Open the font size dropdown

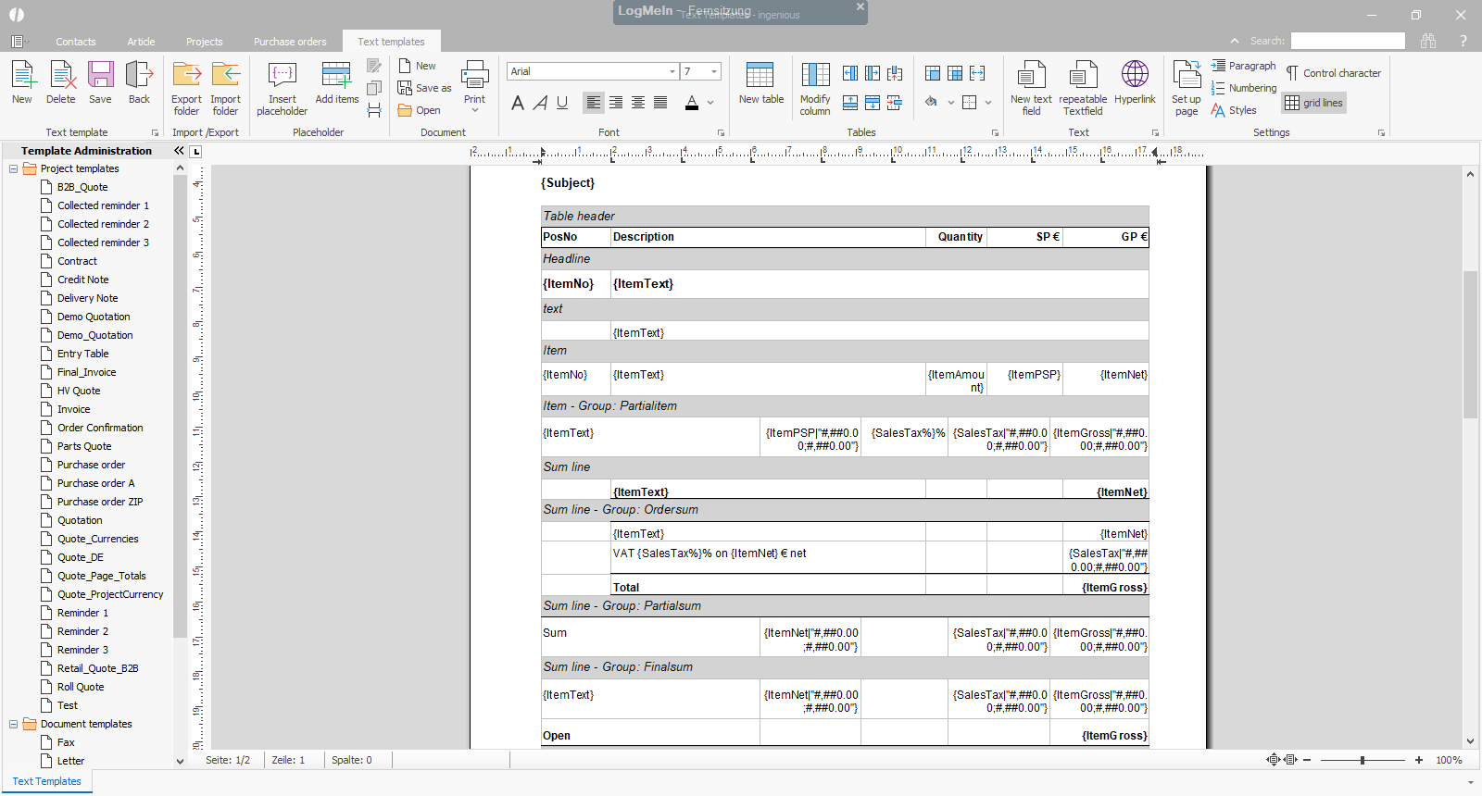[713, 71]
